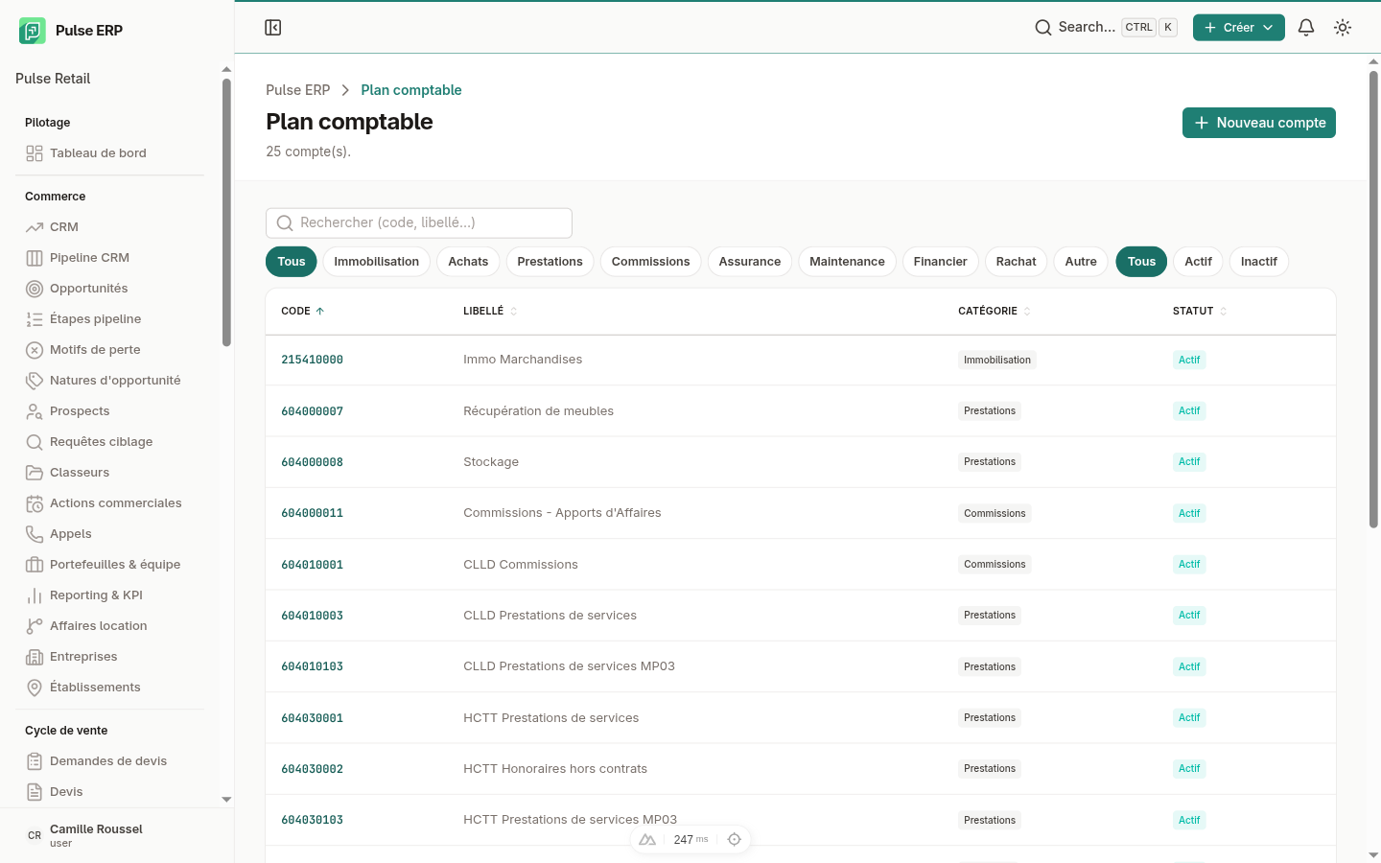
Task: Filter by Prestations category chip
Action: tap(550, 262)
